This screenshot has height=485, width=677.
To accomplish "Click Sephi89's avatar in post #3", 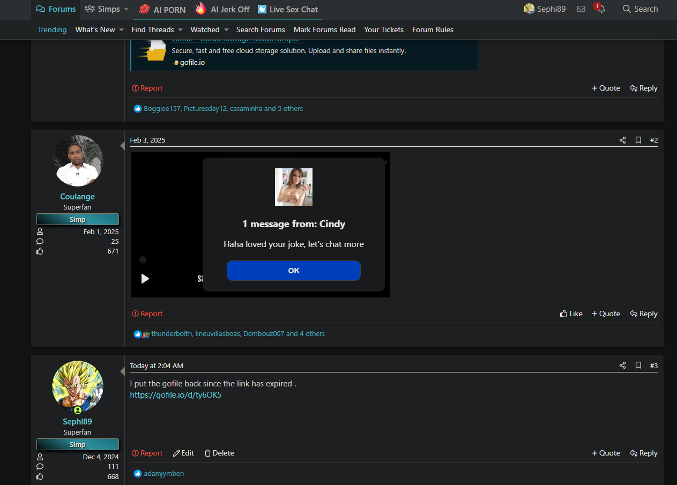I will [78, 386].
